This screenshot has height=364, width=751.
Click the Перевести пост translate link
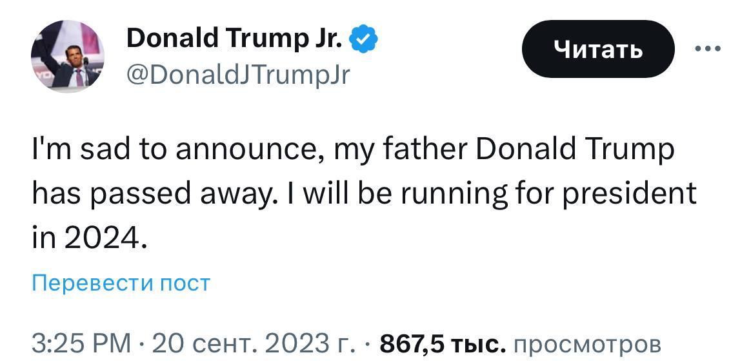point(121,283)
